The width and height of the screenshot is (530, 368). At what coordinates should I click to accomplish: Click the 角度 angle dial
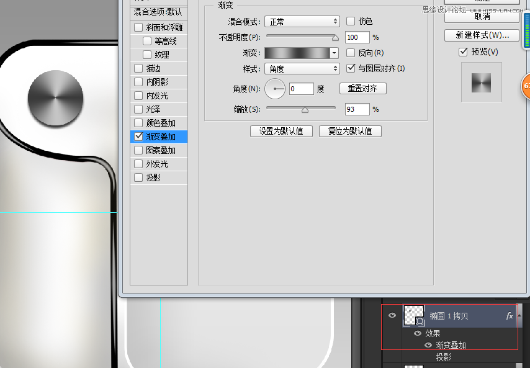pyautogui.click(x=275, y=89)
